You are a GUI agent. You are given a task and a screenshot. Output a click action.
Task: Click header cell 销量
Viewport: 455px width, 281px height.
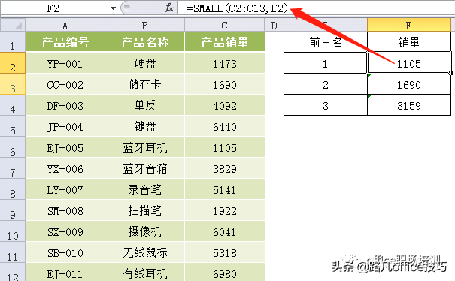[409, 42]
